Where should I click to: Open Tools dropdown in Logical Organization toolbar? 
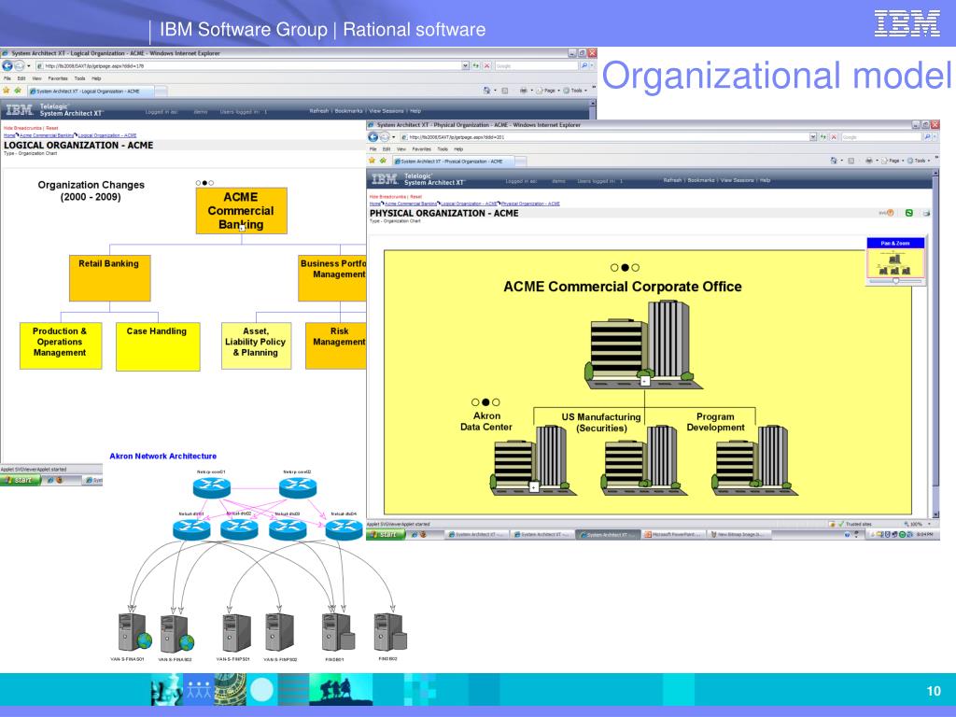point(575,91)
